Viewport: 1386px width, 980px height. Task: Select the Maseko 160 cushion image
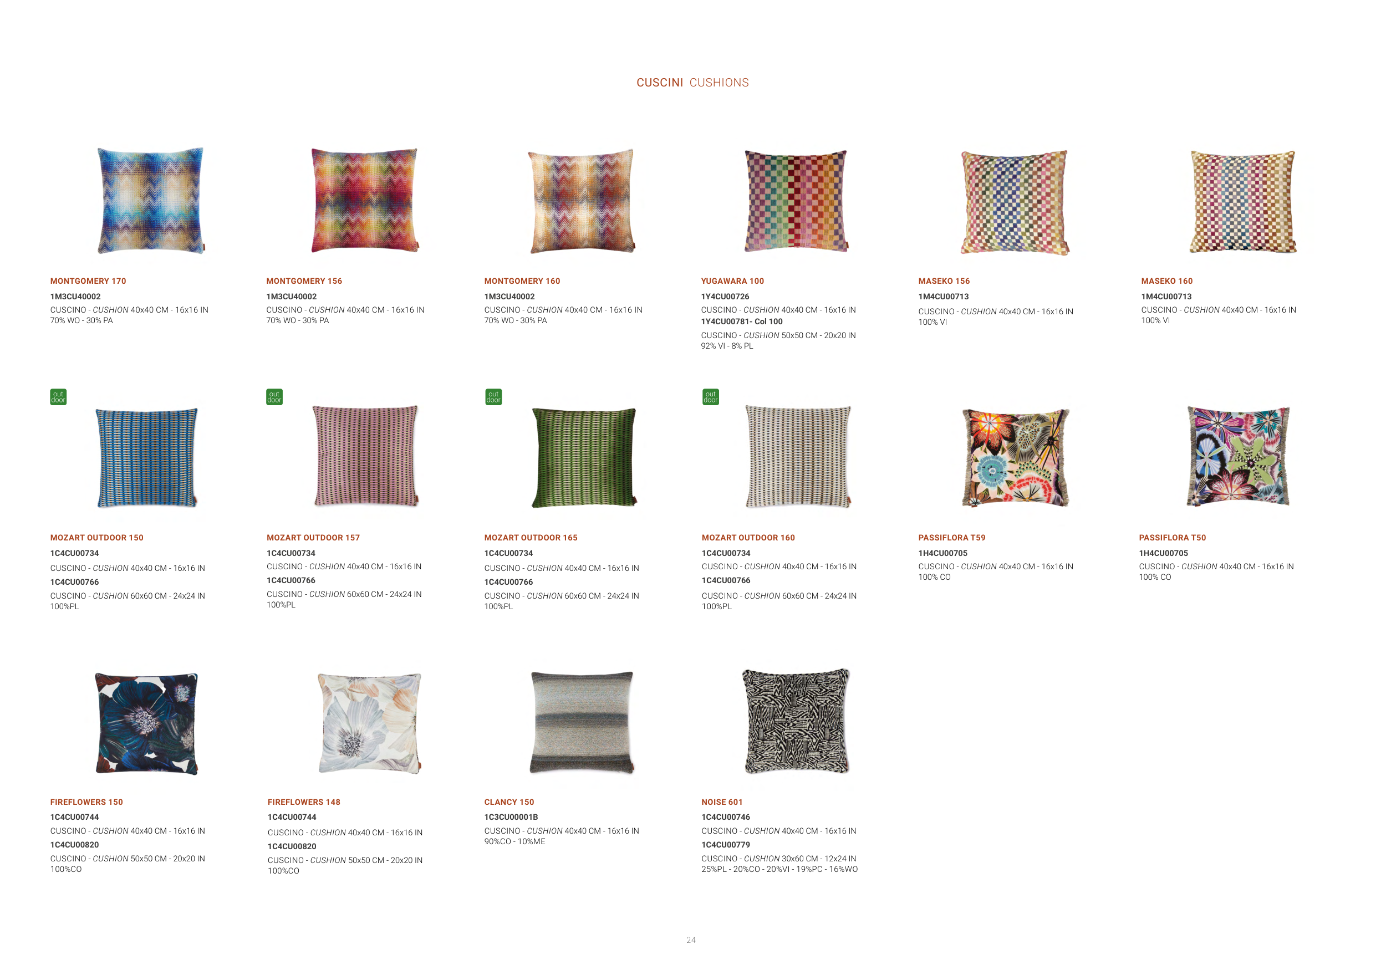(1242, 202)
